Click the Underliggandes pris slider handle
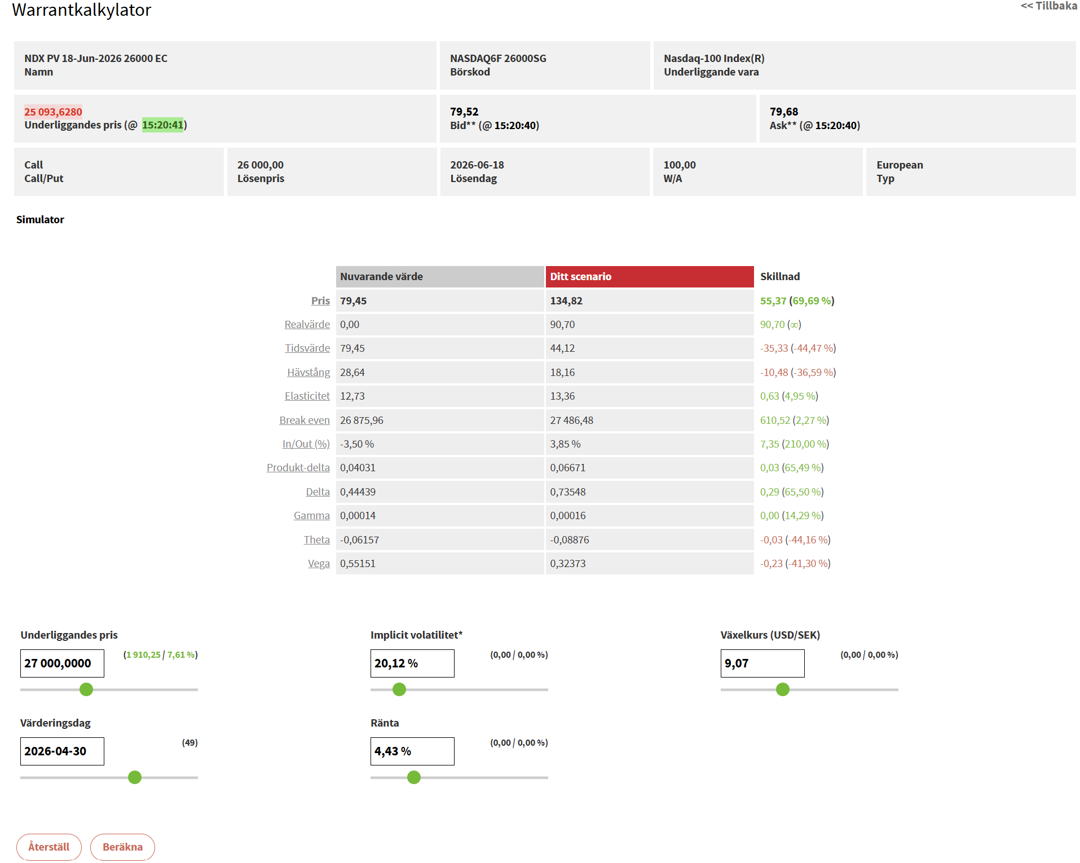The width and height of the screenshot is (1080, 863). [x=86, y=689]
